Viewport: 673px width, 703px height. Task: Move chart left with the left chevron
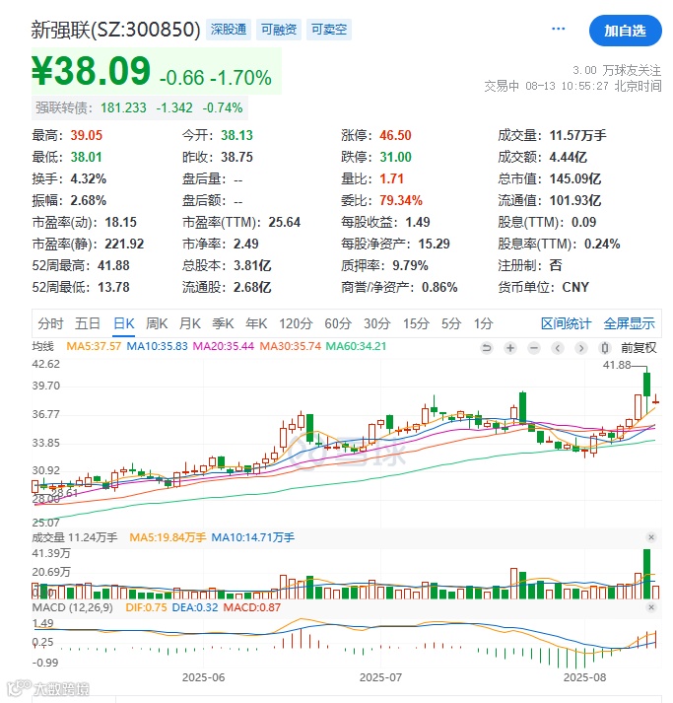click(x=558, y=348)
